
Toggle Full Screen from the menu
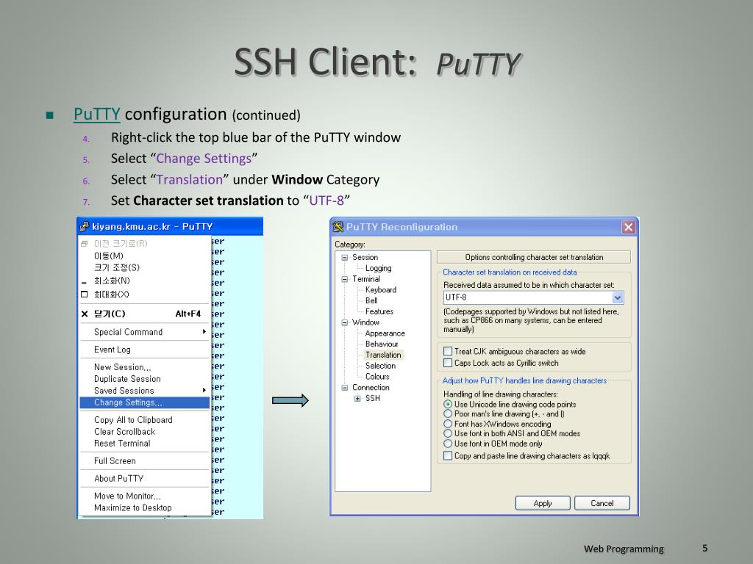pyautogui.click(x=145, y=461)
